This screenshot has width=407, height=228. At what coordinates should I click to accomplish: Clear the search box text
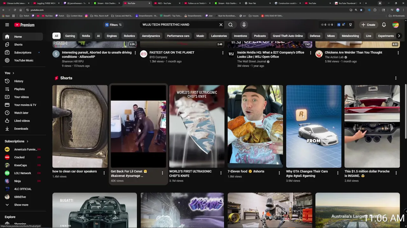tap(221, 25)
